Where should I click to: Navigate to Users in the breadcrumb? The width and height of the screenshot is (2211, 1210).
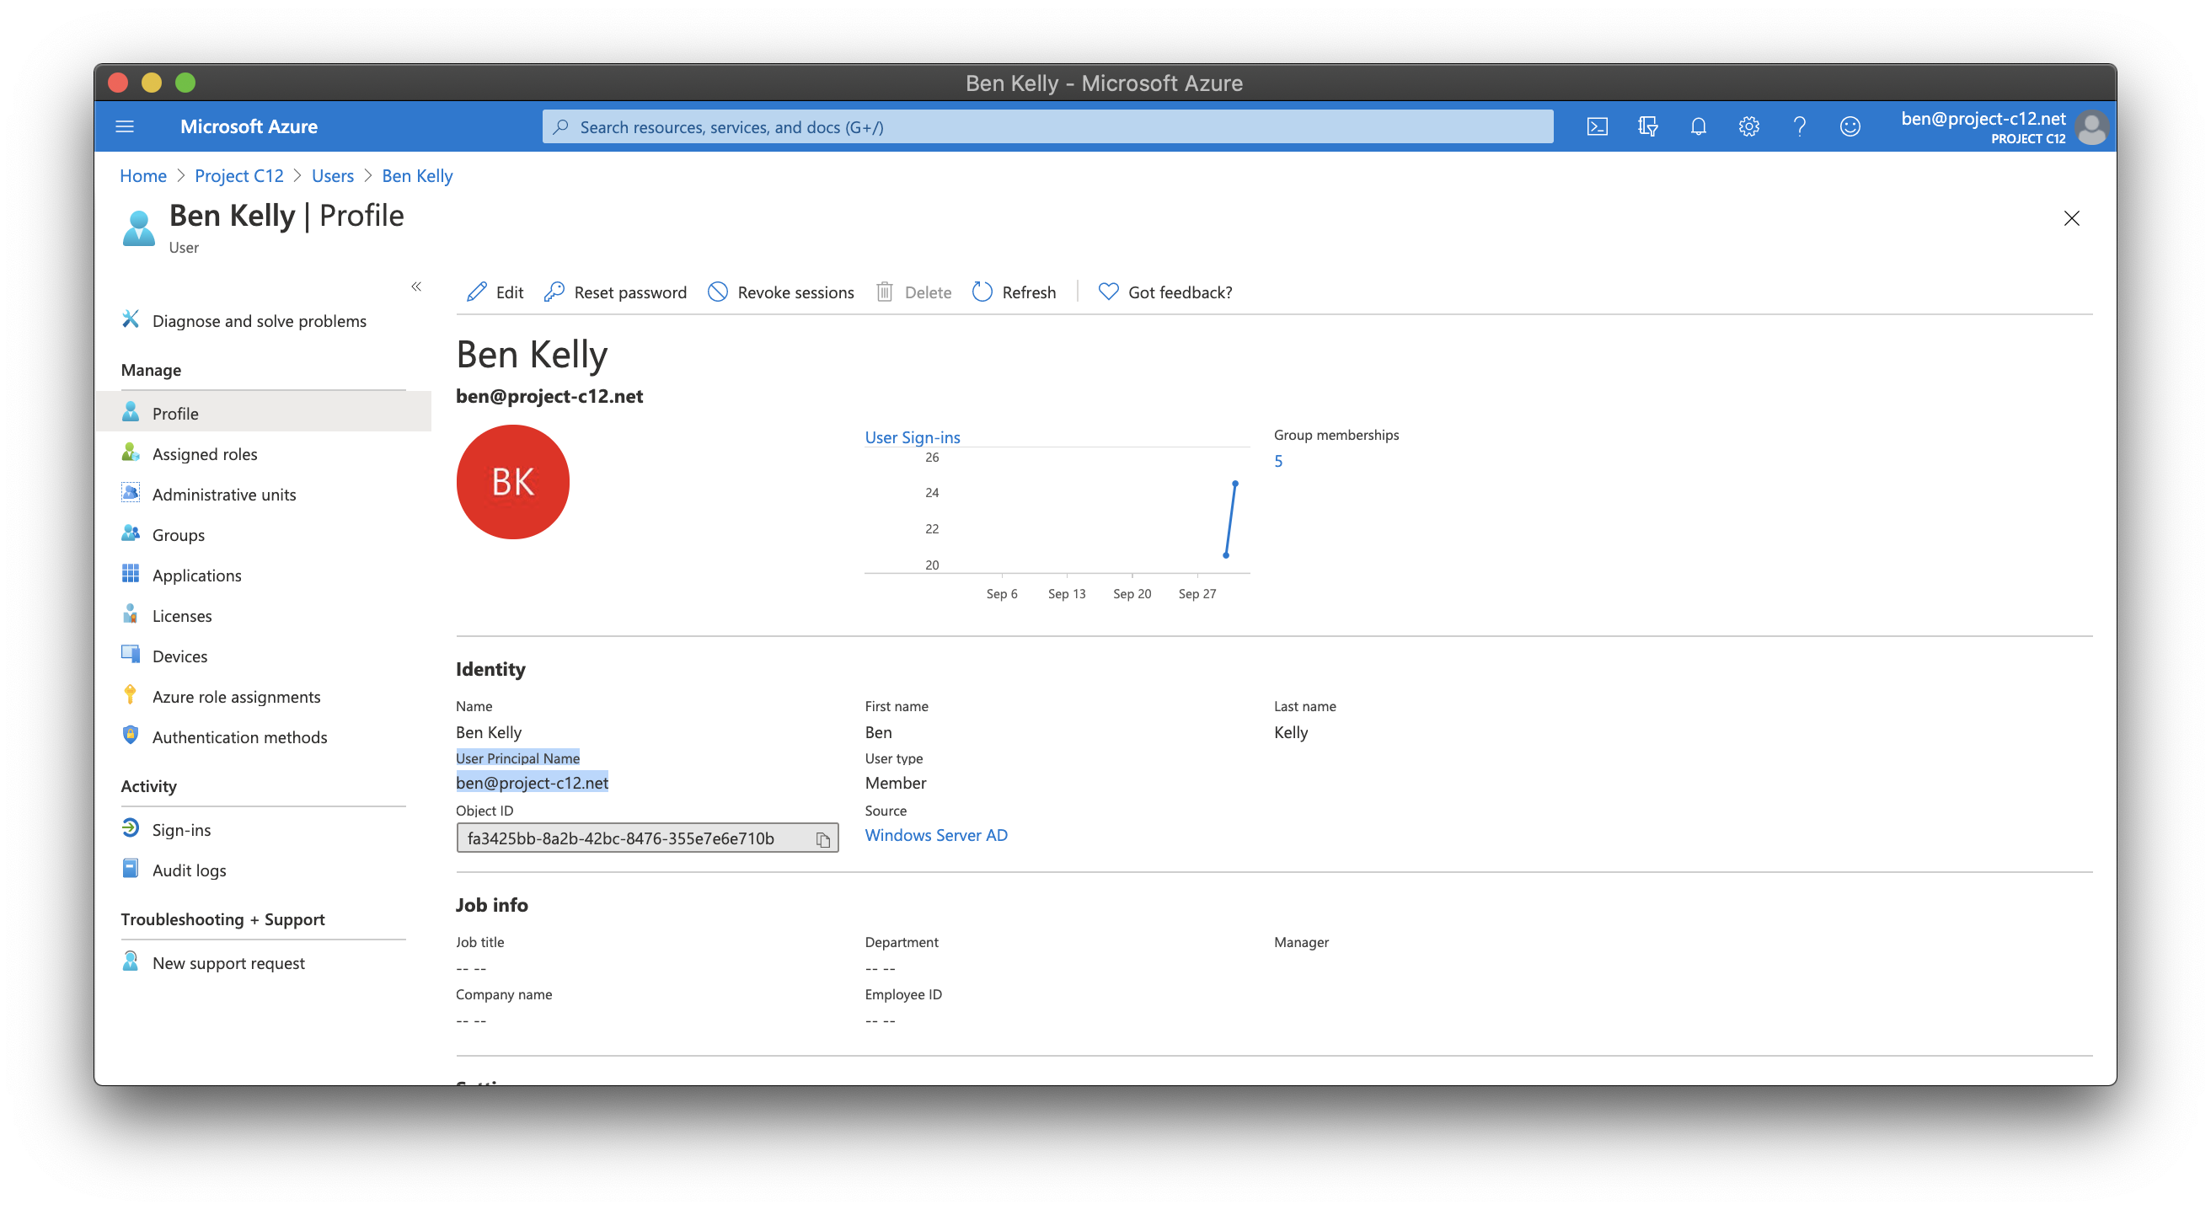(332, 176)
